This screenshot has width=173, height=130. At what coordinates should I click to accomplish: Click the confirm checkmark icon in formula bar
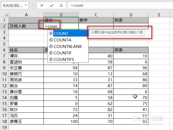tap(52, 5)
